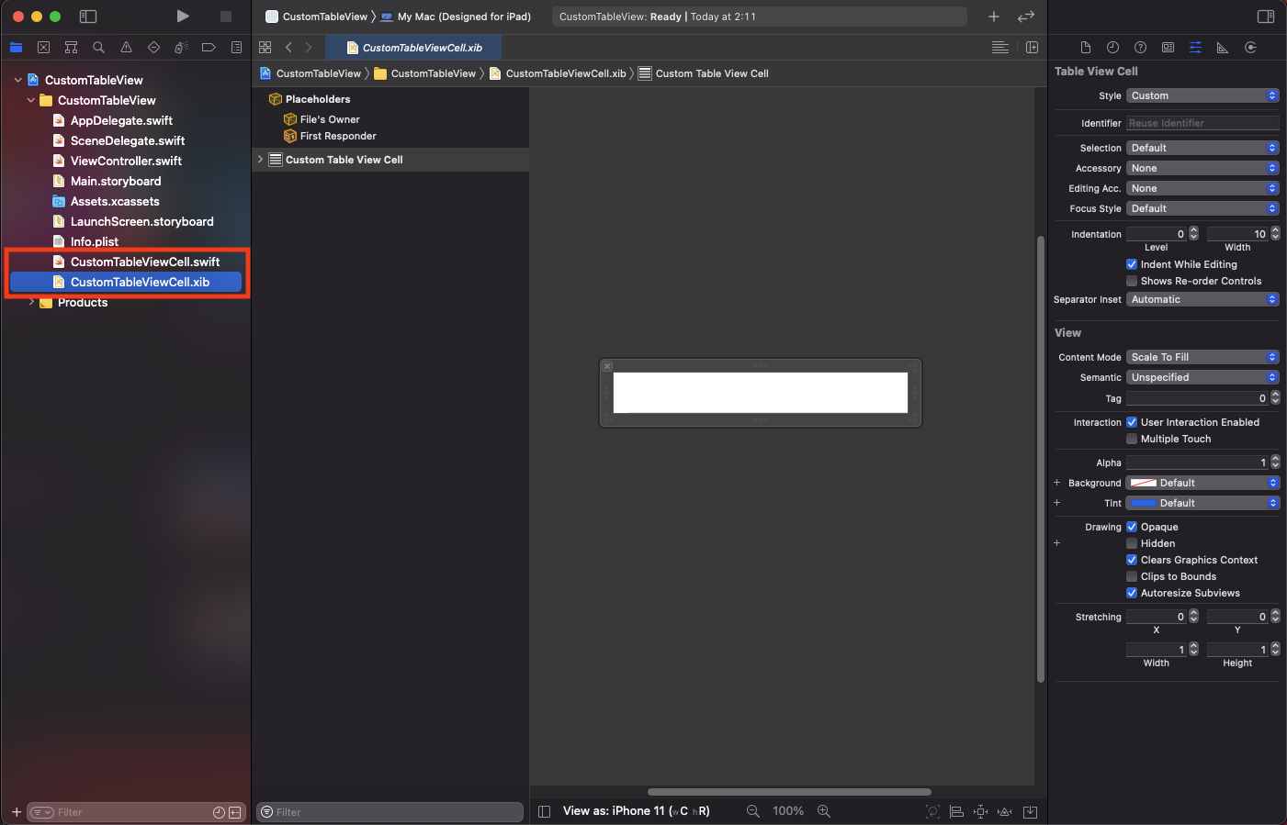
Task: Click View as: iPhone 11 device button
Action: 636,810
